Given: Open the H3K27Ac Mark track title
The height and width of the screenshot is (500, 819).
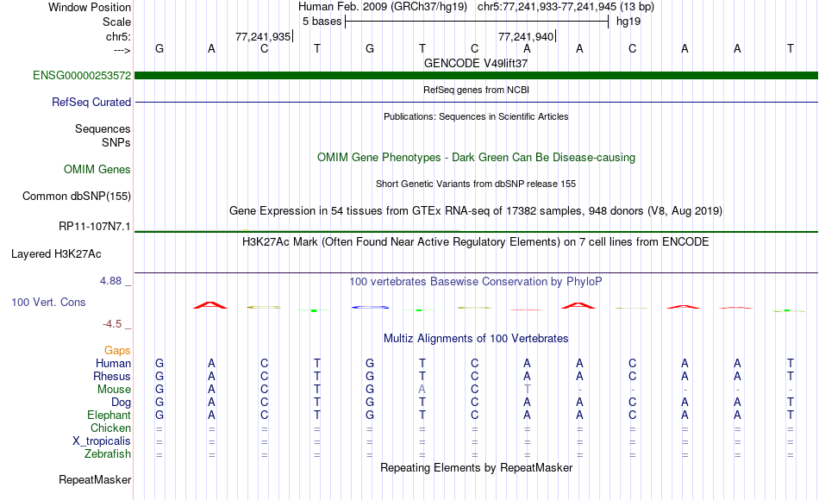Looking at the screenshot, I should click(476, 242).
